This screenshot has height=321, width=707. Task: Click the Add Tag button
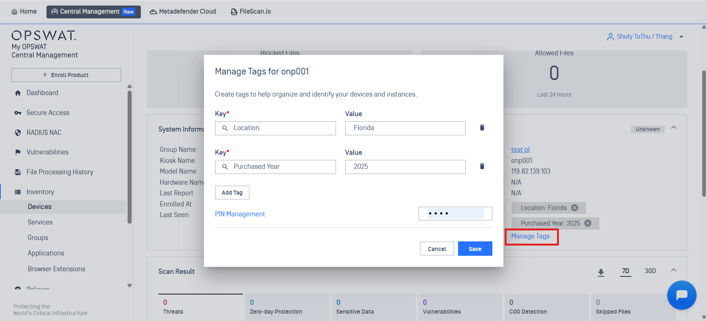[x=232, y=193]
